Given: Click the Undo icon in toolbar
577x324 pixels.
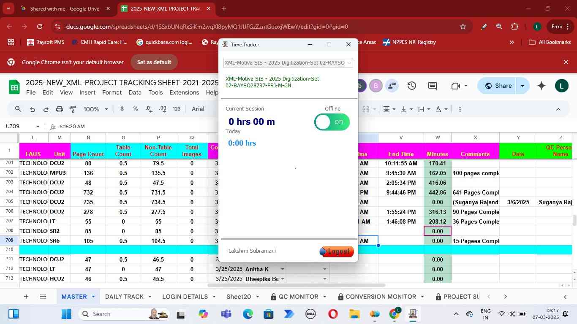Looking at the screenshot, I should (x=33, y=109).
